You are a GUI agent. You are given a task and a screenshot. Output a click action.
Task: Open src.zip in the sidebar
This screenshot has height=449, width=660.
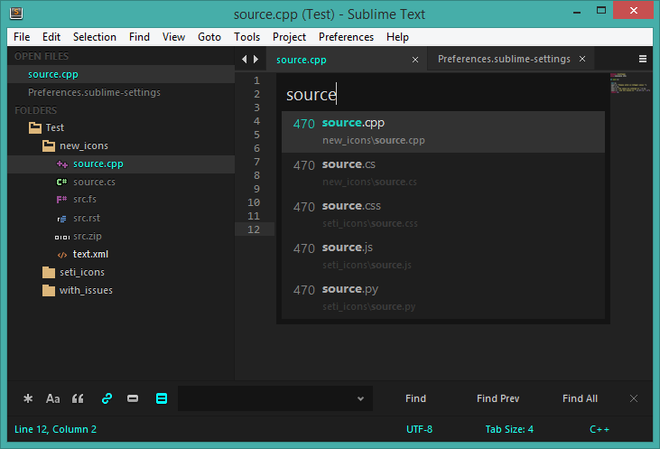pos(88,236)
